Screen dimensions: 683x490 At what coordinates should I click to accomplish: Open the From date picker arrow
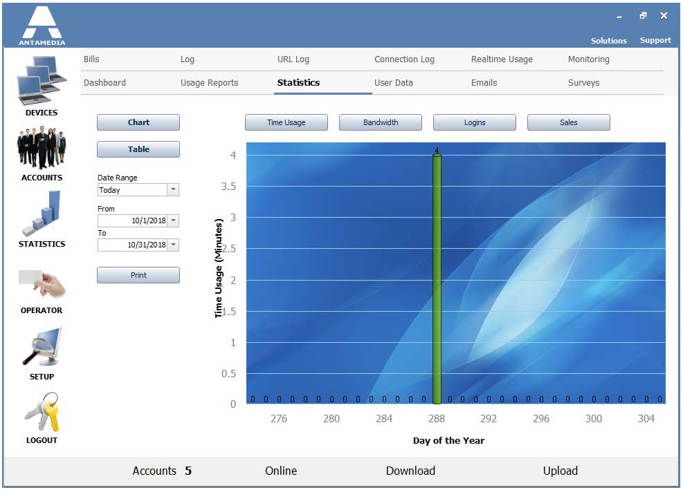[174, 220]
